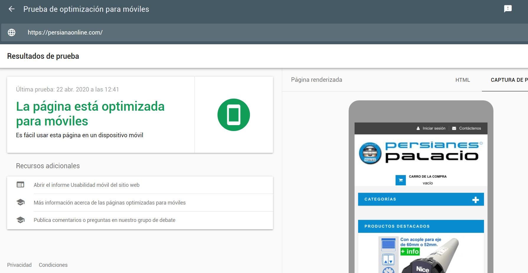Viewport: 528px width, 273px height.
Task: Click Última prueba date text
Action: click(67, 89)
